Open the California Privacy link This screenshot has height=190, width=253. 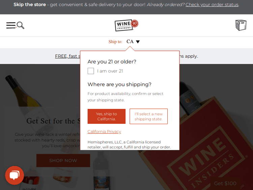pos(104,132)
